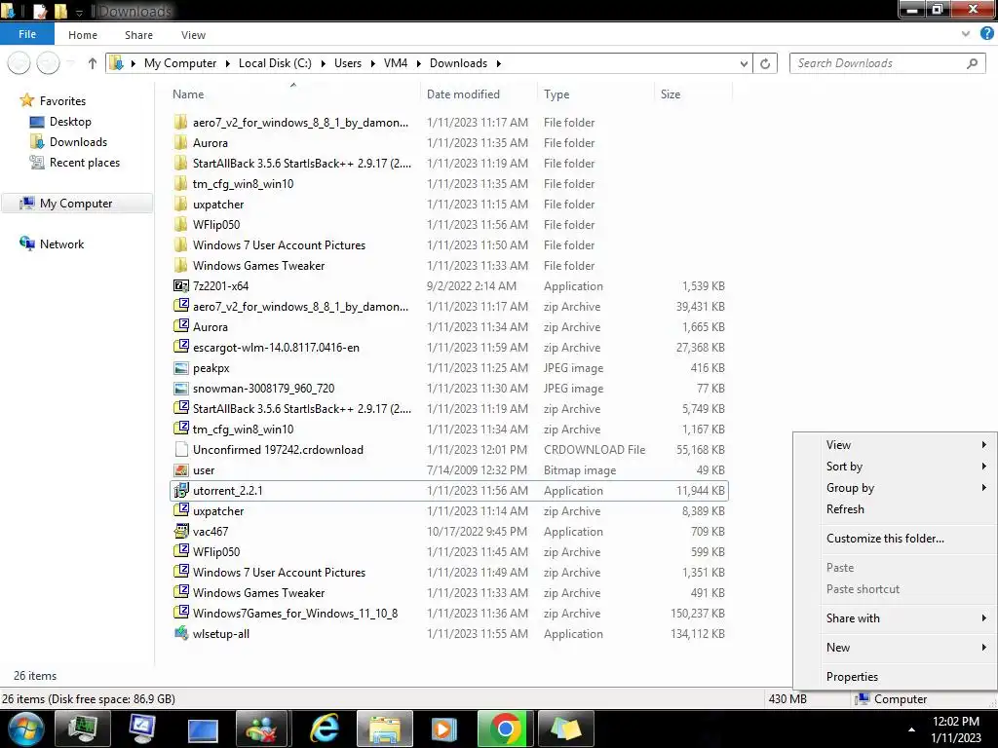Screen dimensions: 998x748
Task: Click the Desktop icon in Favorites
Action: (x=37, y=122)
